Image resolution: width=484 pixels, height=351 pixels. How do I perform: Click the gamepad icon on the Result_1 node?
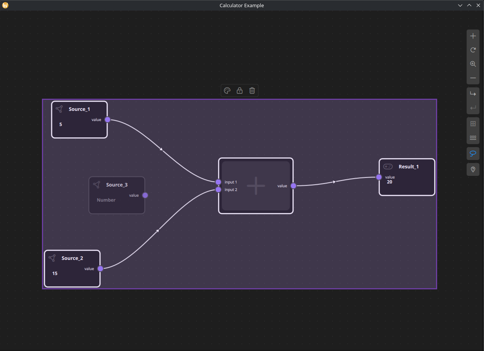pos(388,166)
